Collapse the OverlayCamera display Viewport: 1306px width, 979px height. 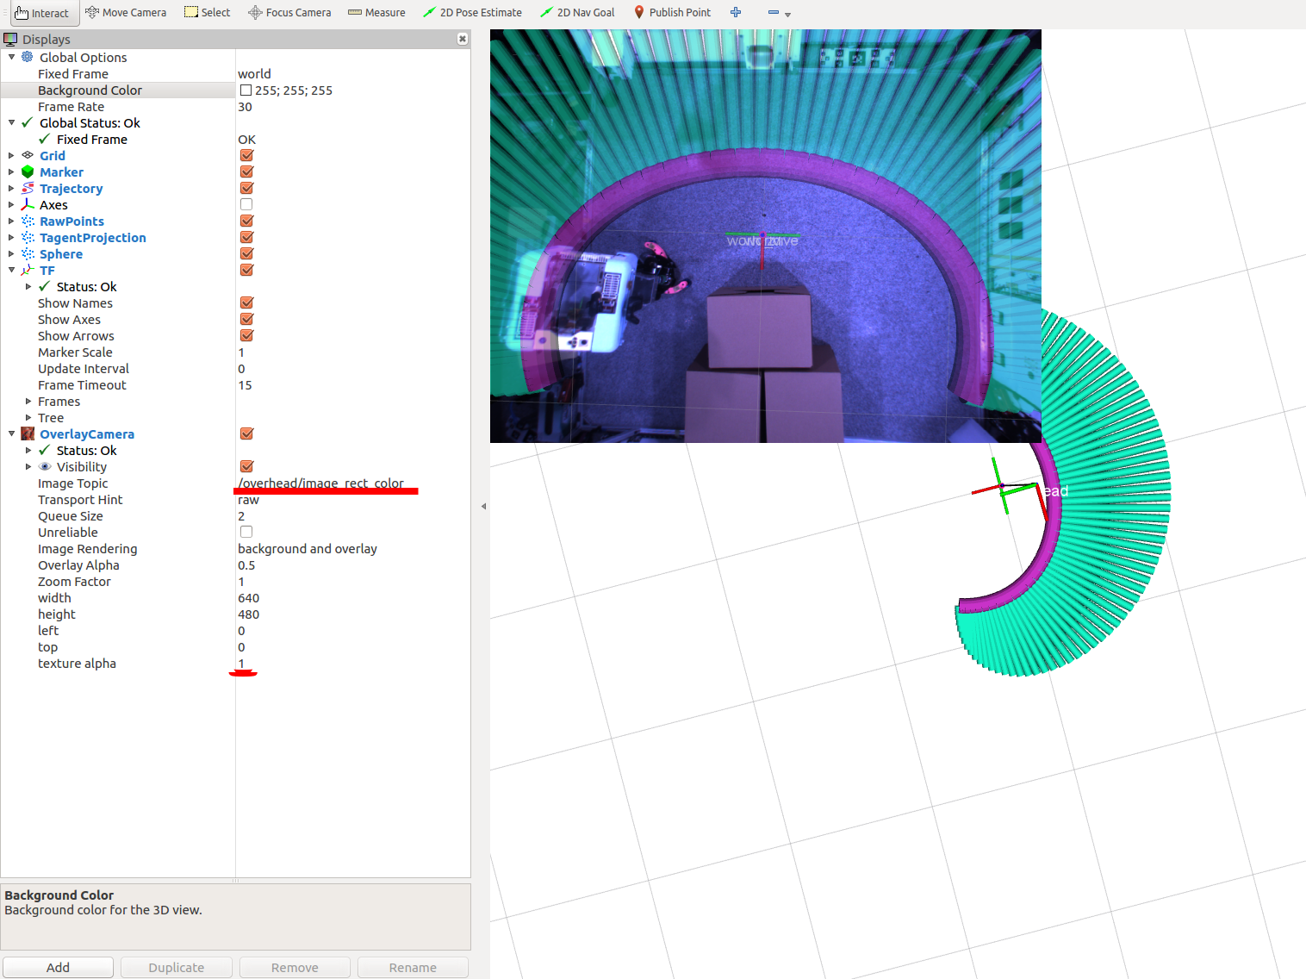coord(11,434)
